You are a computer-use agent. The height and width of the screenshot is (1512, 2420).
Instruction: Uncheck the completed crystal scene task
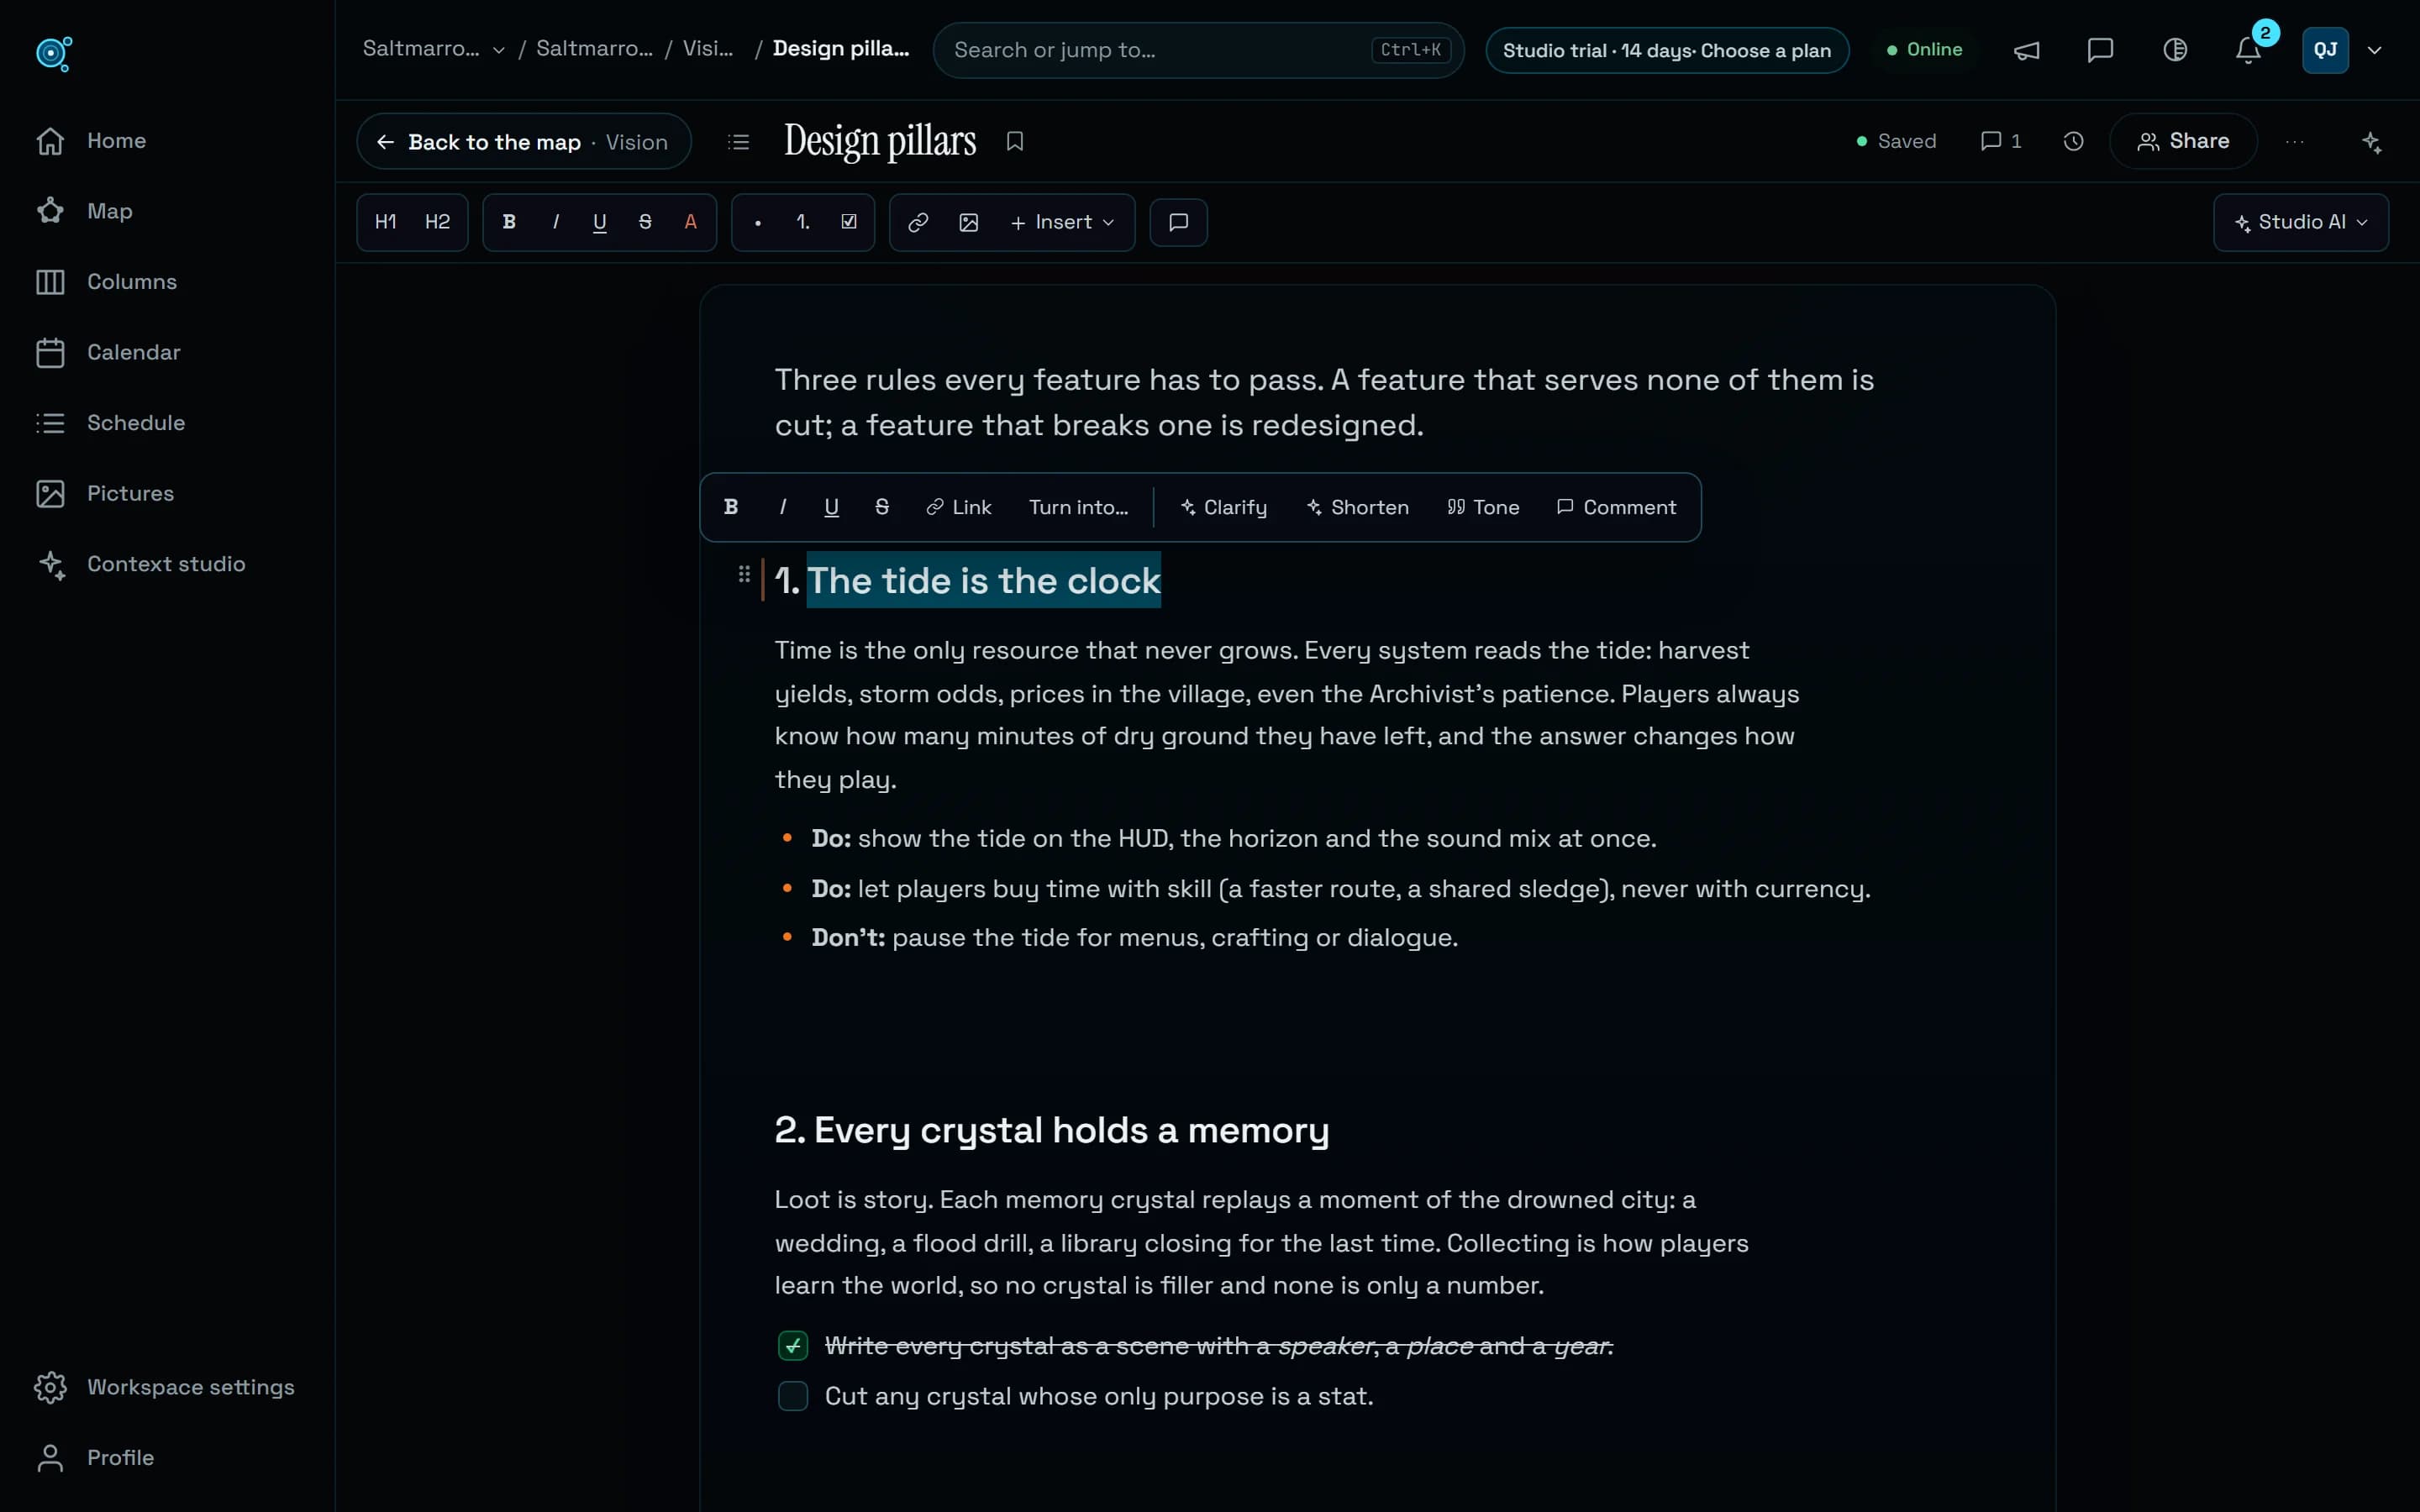tap(793, 1346)
